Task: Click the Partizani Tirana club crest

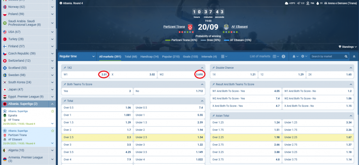Action: pos(190,27)
